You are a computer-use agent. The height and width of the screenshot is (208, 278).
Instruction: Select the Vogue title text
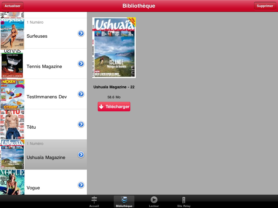[33, 188]
